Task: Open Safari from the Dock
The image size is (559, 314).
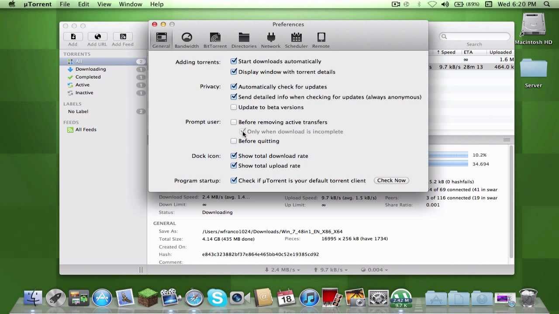Action: coord(194,298)
